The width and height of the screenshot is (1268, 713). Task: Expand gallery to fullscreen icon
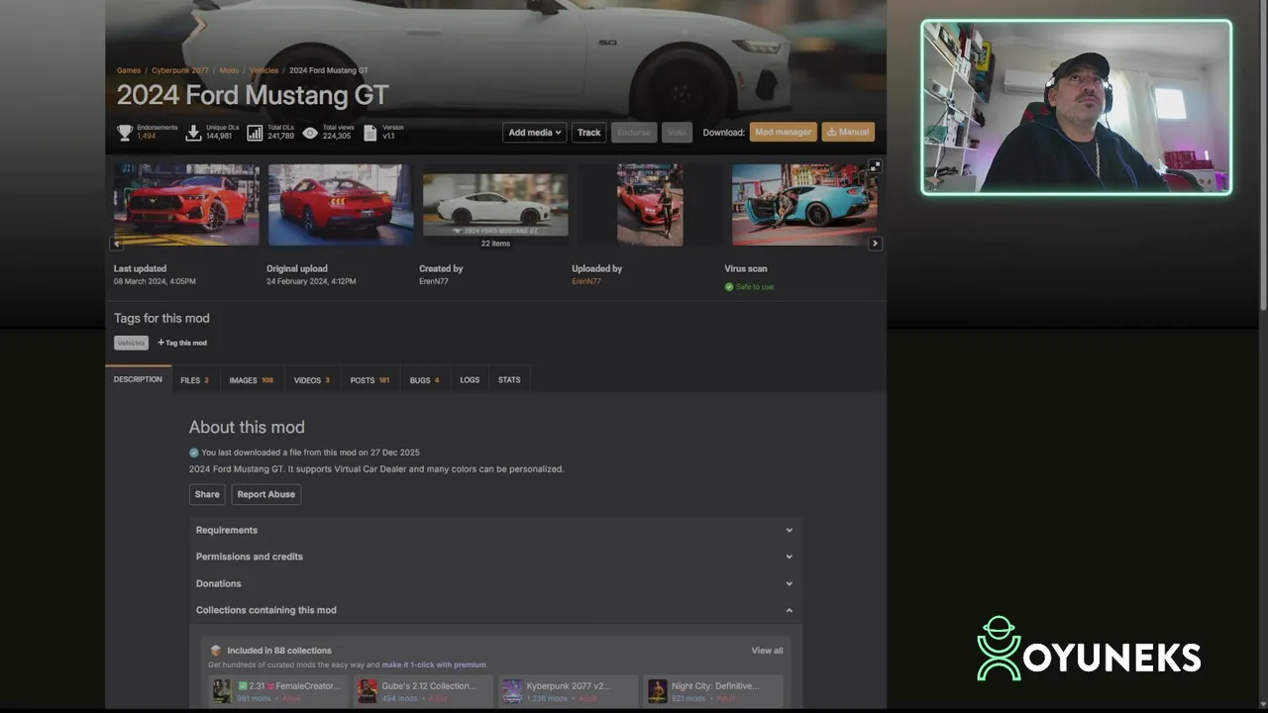pyautogui.click(x=875, y=166)
